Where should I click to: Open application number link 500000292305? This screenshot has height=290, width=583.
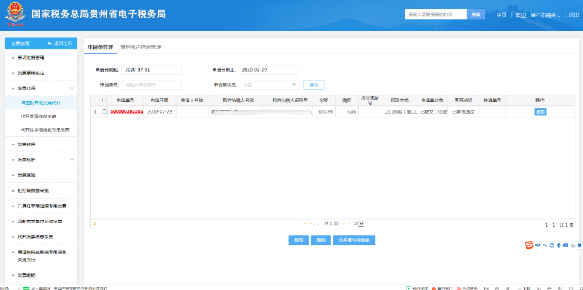127,111
